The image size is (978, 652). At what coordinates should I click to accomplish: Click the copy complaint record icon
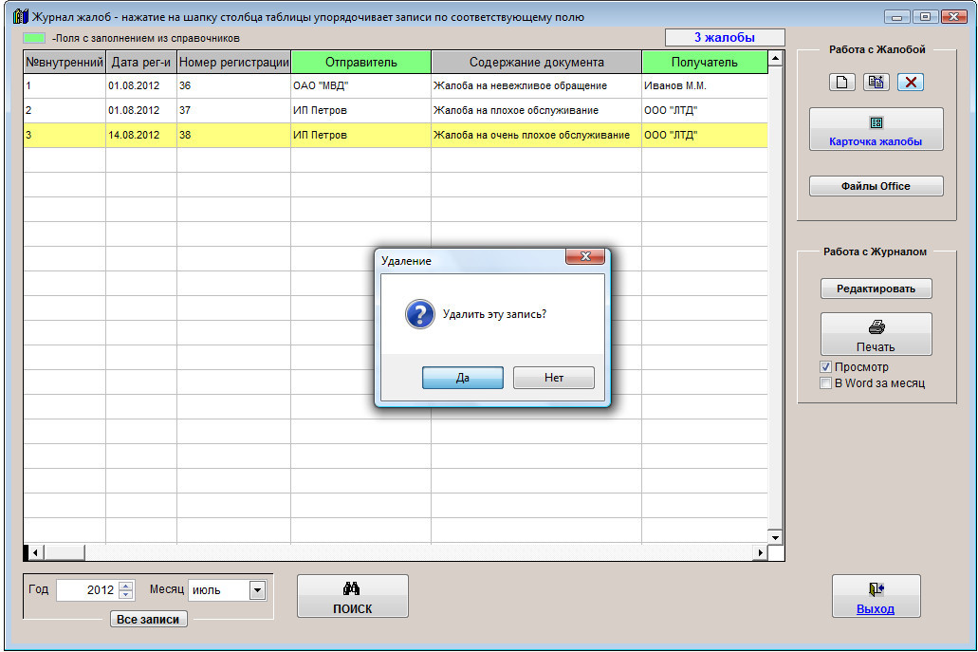pyautogui.click(x=876, y=83)
